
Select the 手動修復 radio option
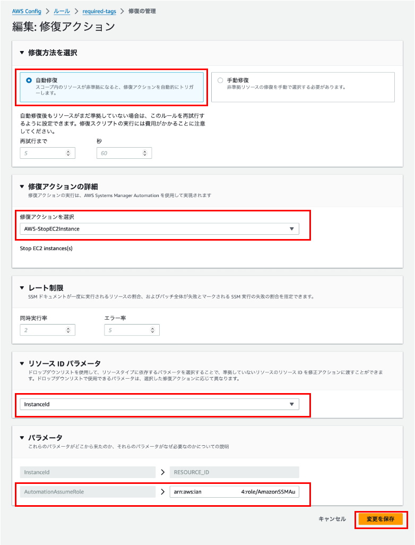click(x=220, y=80)
